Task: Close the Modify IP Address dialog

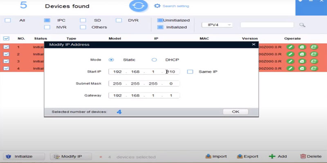Action: coord(253,44)
